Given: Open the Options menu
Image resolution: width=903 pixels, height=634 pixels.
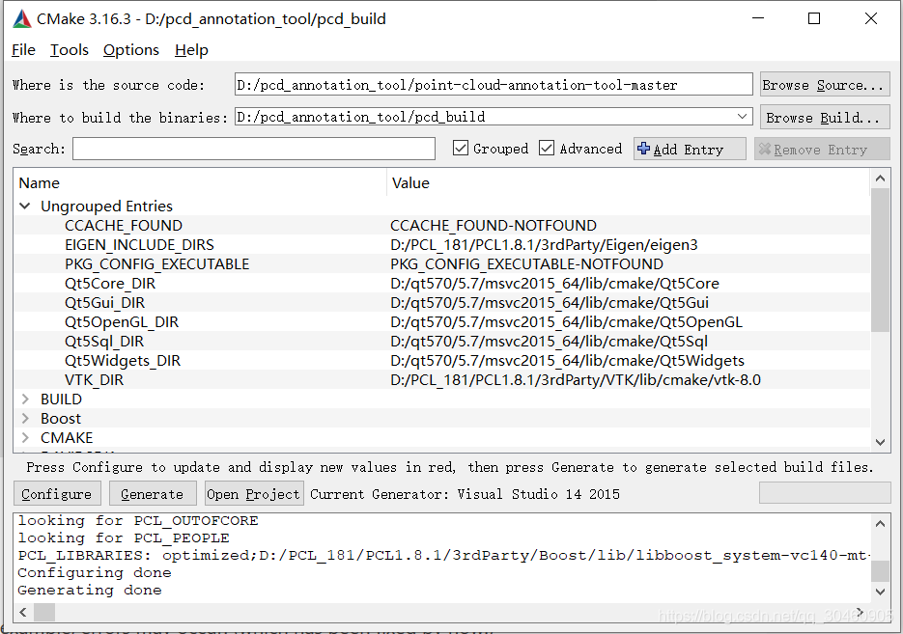Looking at the screenshot, I should coord(131,50).
